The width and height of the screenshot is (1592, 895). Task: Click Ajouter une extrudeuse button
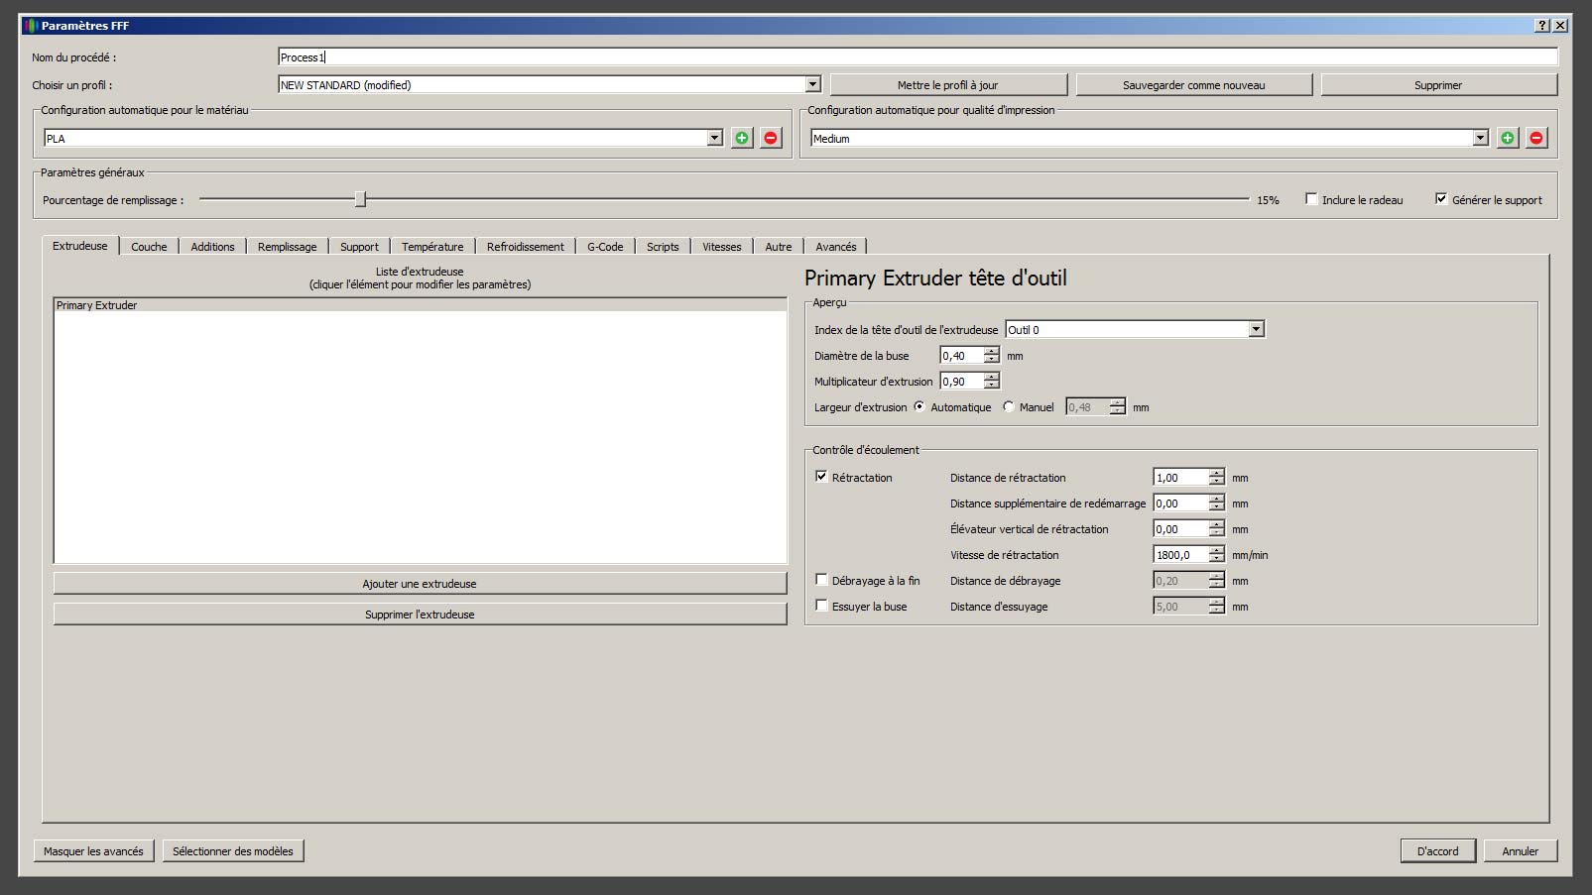pyautogui.click(x=420, y=584)
